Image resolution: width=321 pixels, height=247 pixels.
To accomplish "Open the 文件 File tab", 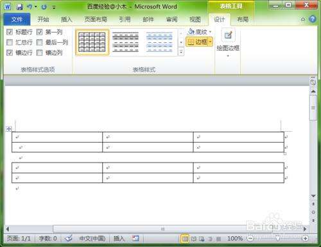I will point(17,19).
